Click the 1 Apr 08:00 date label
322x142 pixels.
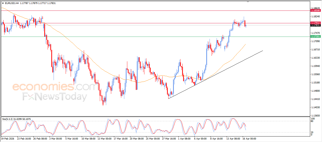pos(185,138)
